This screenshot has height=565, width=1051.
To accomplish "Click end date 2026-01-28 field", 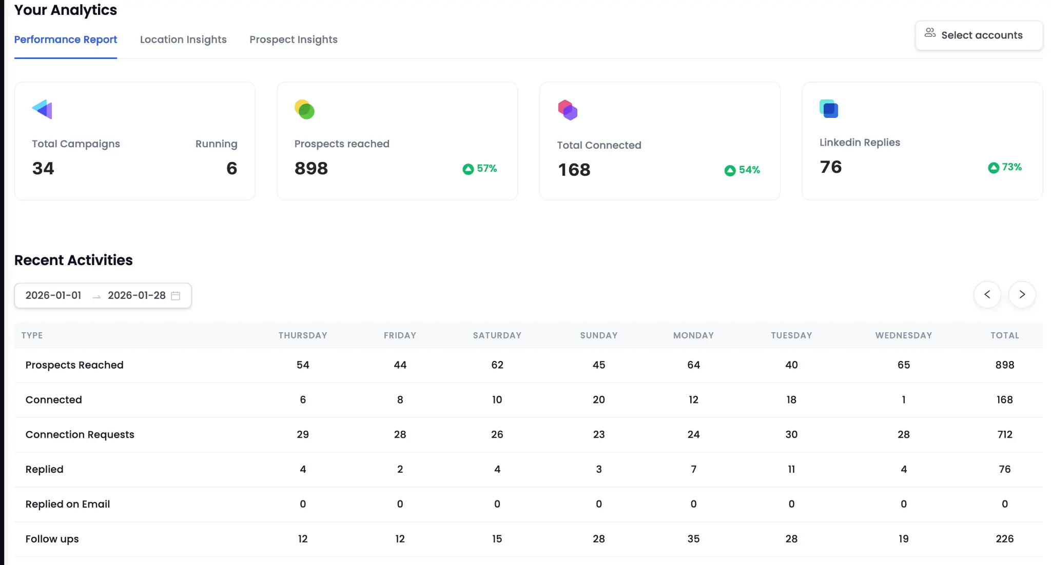I will coord(137,295).
